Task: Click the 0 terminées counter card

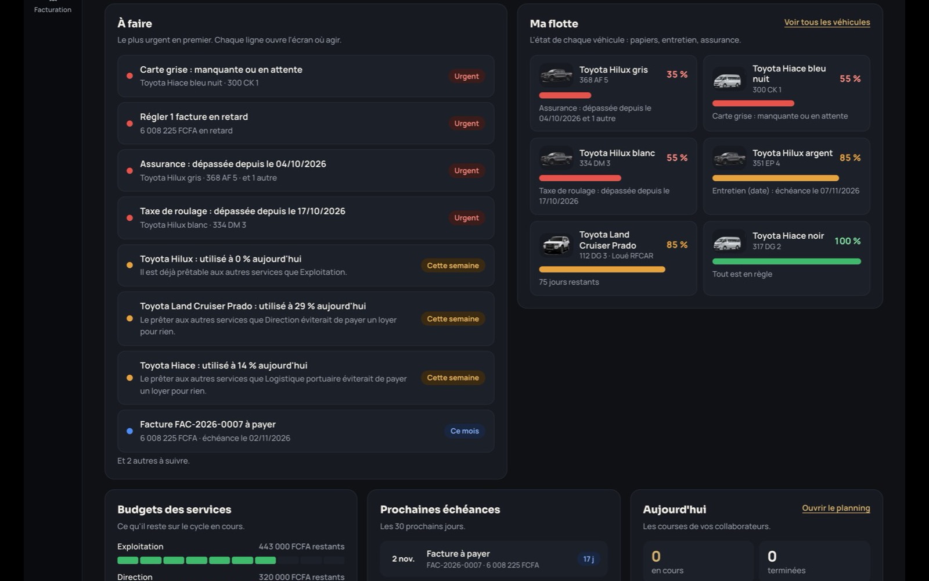Action: click(x=815, y=561)
